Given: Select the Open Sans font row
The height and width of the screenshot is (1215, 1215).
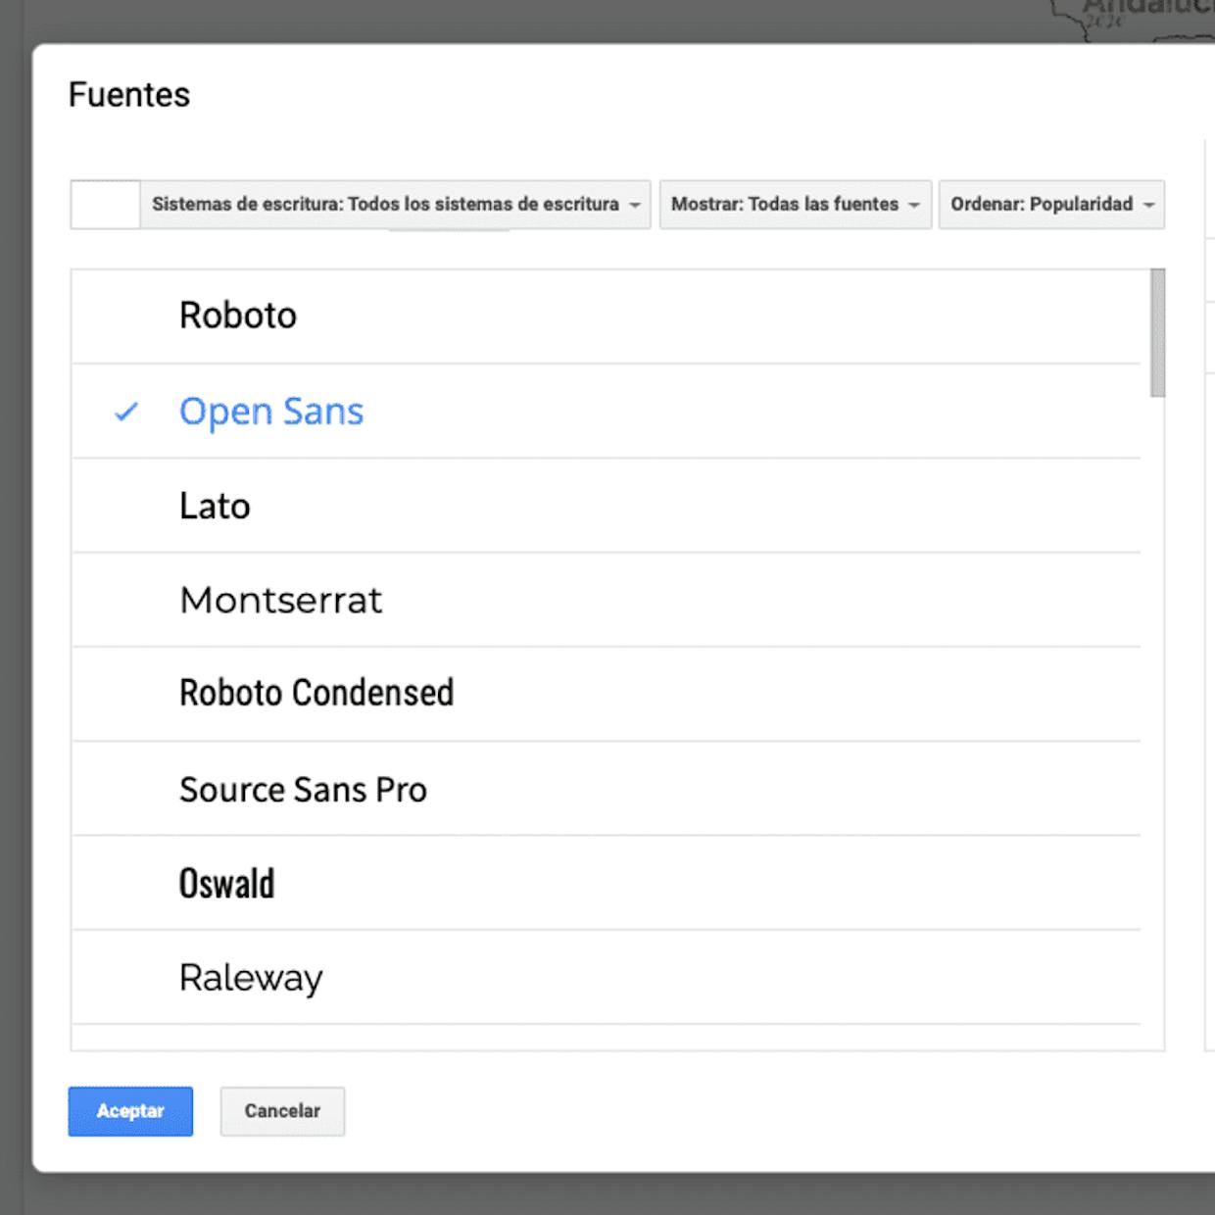Looking at the screenshot, I should [607, 412].
